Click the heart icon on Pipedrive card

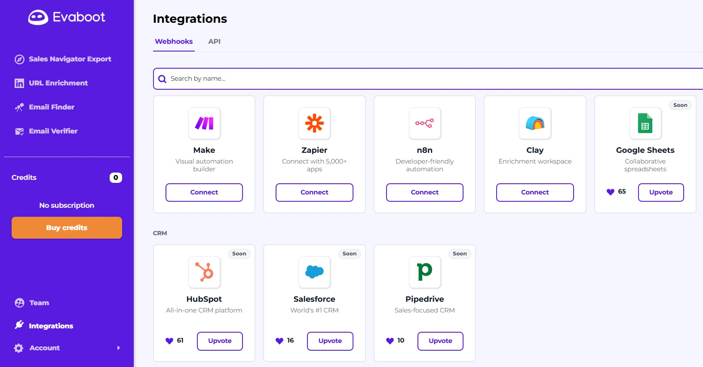coord(390,341)
